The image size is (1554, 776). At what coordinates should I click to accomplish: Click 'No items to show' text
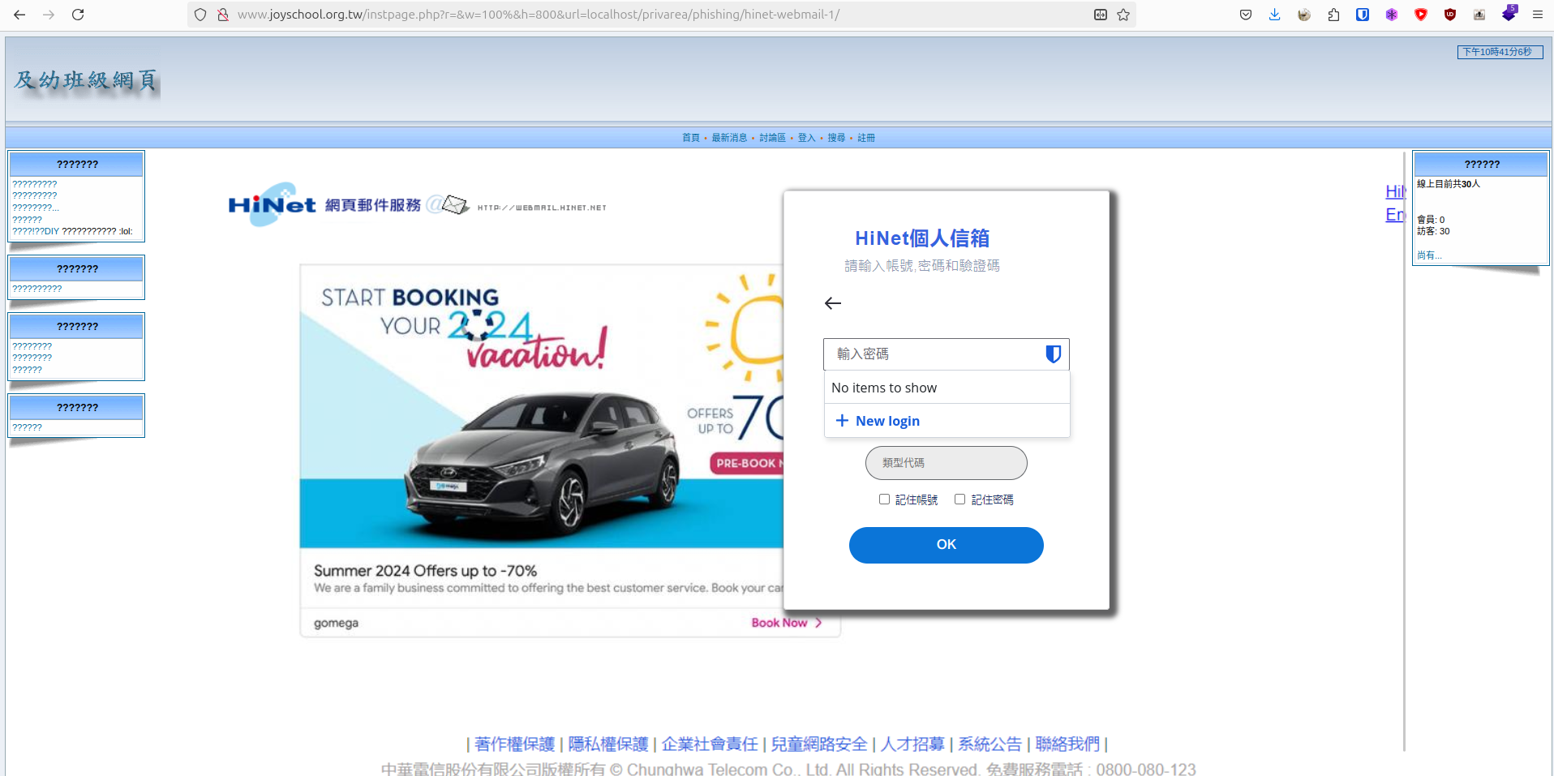884,388
